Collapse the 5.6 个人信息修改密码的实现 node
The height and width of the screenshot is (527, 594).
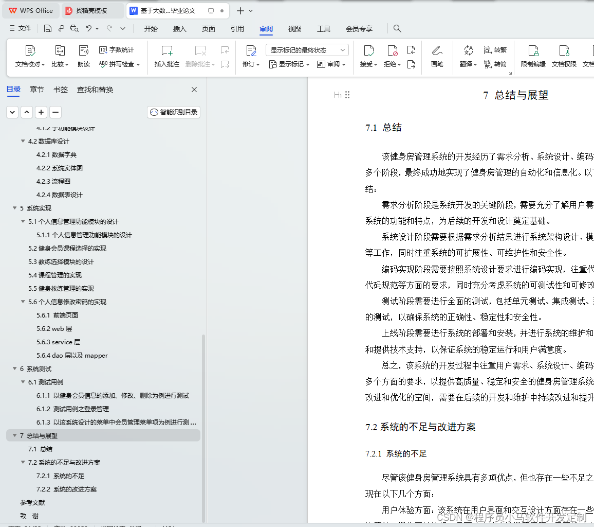tap(23, 302)
